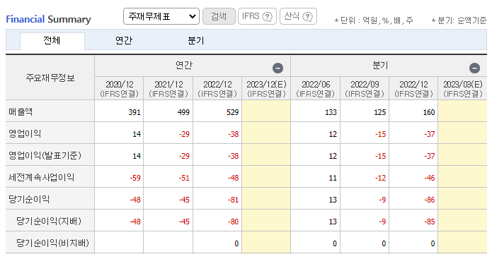Select the 2023/12(E) column header
492x254 pixels.
coord(266,88)
